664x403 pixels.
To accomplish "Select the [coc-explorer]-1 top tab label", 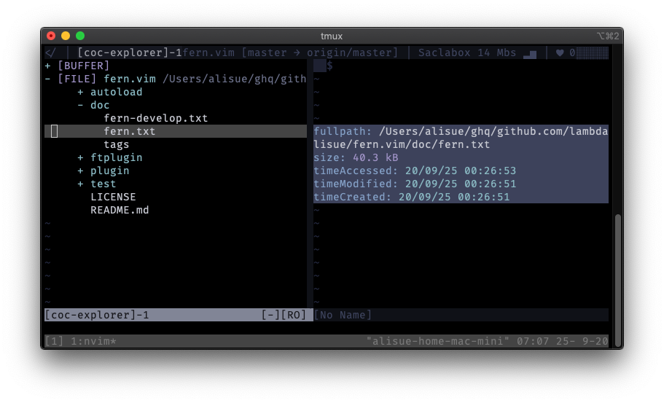I will coord(130,53).
